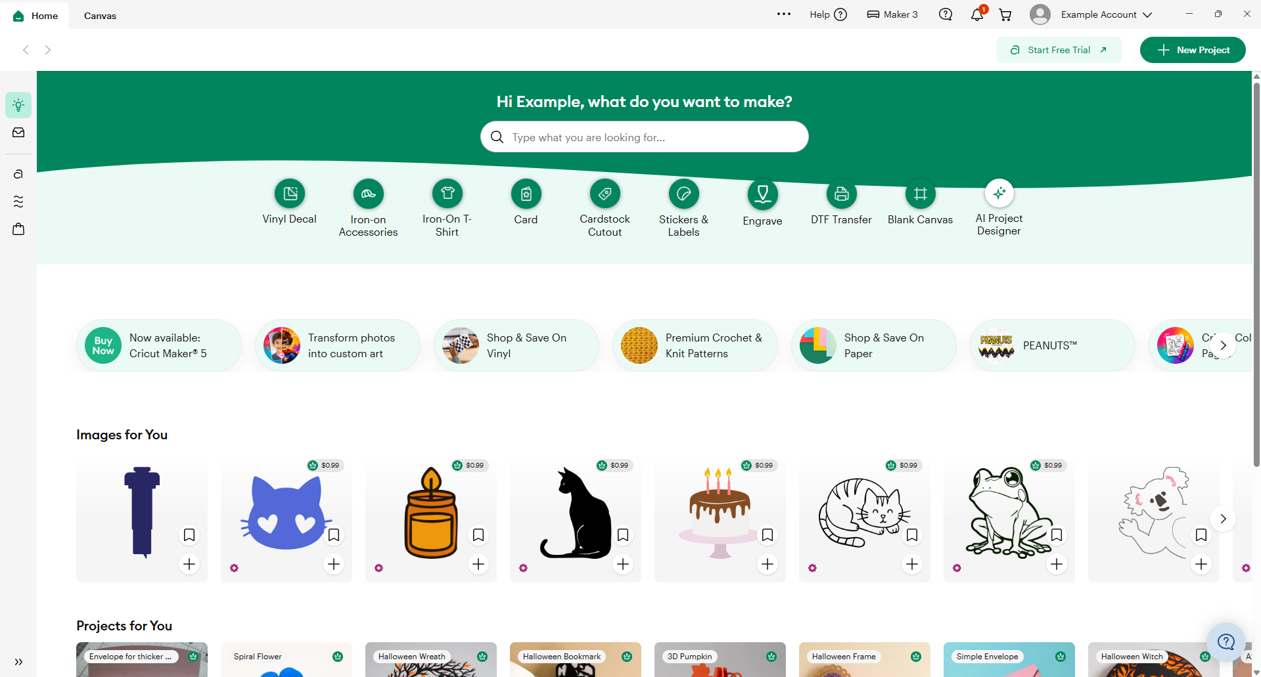Open the Spiral Flower project thumbnail
Screen dimensions: 1261x677
(x=287, y=659)
